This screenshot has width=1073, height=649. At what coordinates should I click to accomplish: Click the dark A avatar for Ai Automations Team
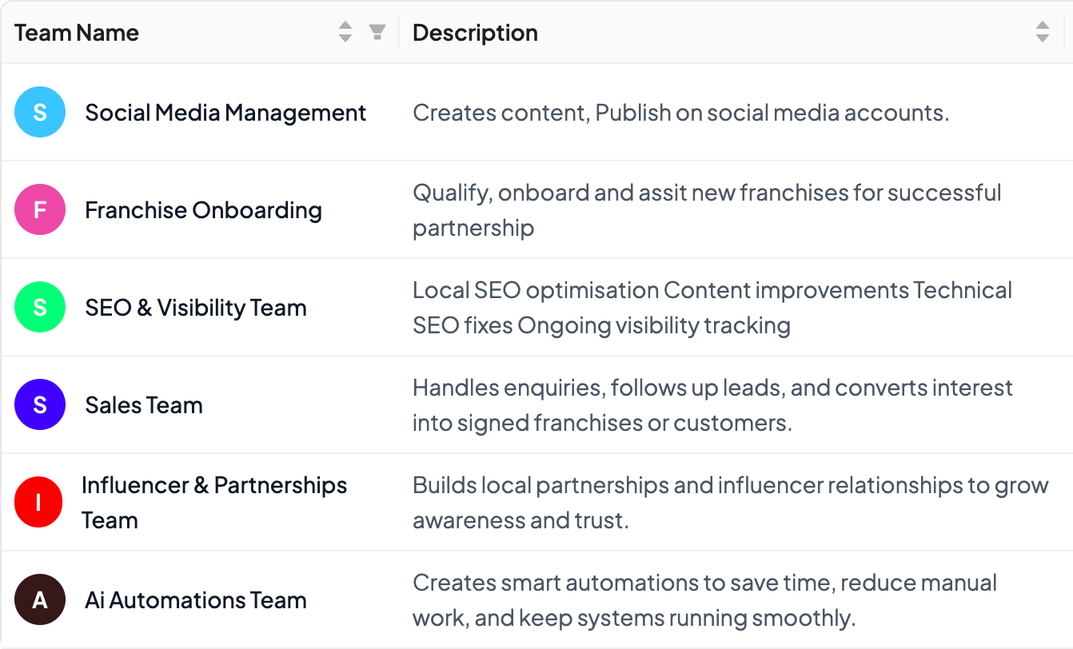[x=40, y=599]
